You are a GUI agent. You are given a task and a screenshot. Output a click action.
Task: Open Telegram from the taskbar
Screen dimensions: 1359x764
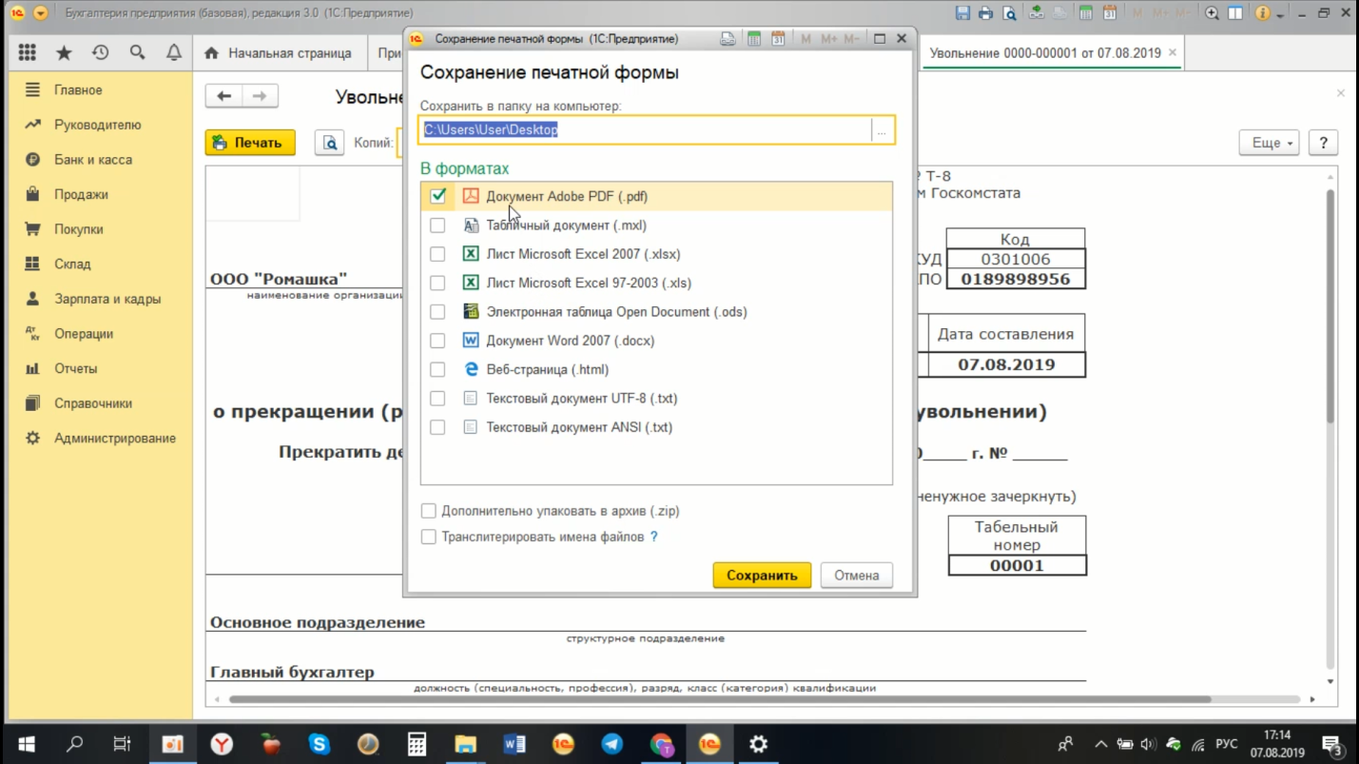tap(612, 744)
